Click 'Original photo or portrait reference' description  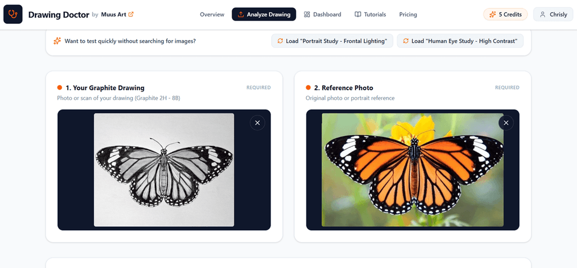[350, 98]
